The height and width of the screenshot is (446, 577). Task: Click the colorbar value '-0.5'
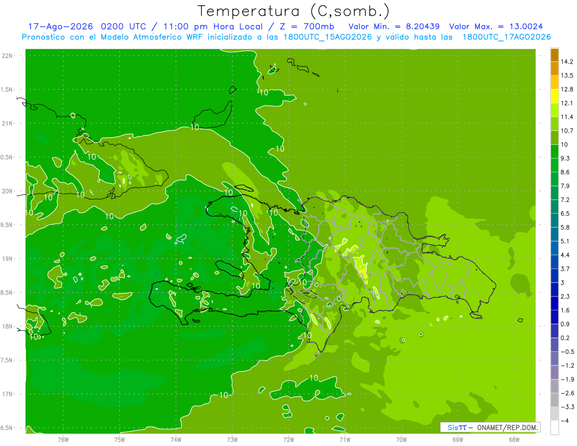tap(567, 352)
